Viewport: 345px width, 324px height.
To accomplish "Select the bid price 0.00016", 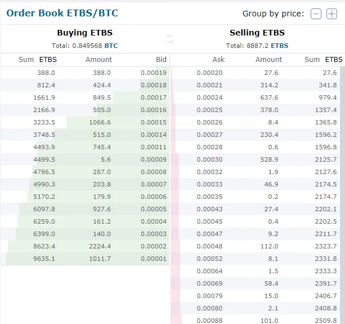I will pos(154,110).
